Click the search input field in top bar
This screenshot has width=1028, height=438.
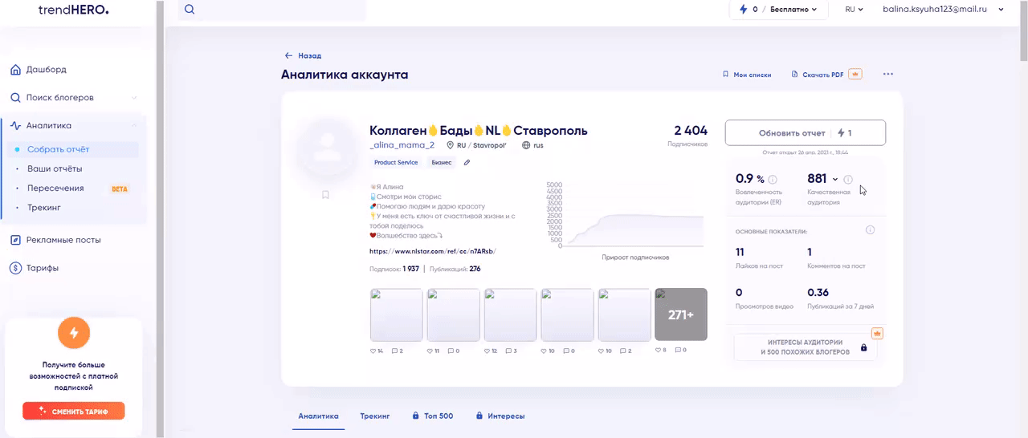pyautogui.click(x=271, y=10)
